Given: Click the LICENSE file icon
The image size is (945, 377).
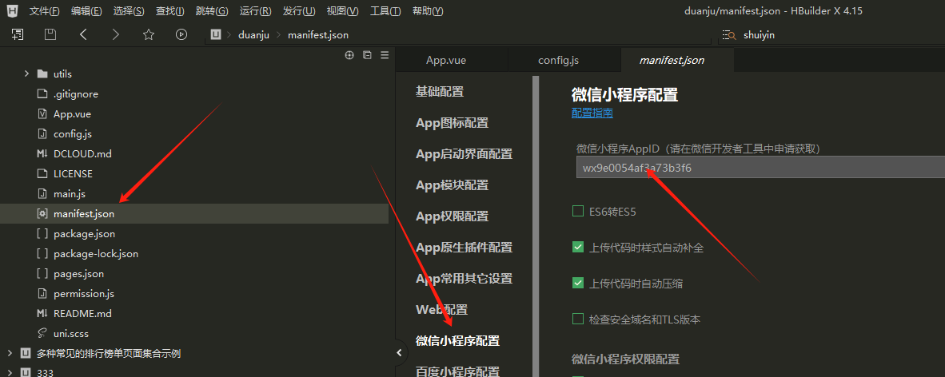Looking at the screenshot, I should [42, 173].
